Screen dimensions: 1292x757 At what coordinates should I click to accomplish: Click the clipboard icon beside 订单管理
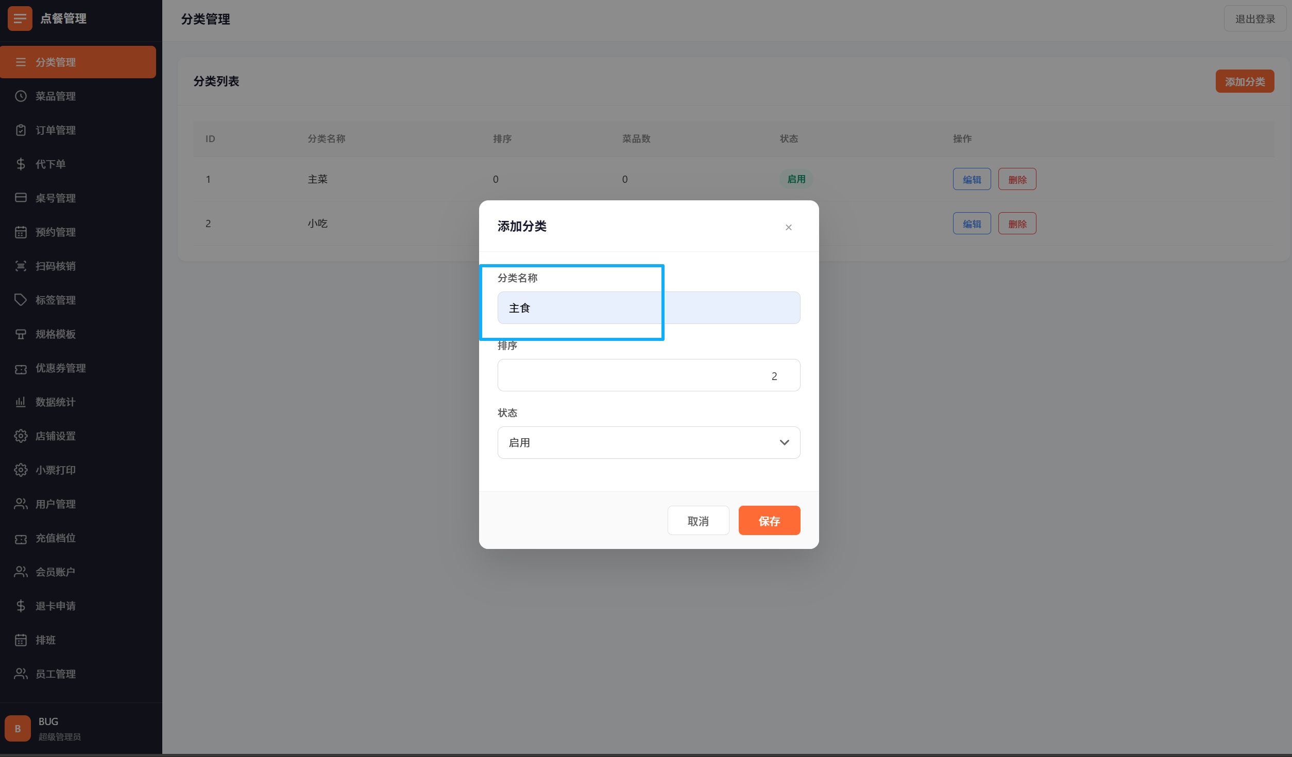coord(21,130)
